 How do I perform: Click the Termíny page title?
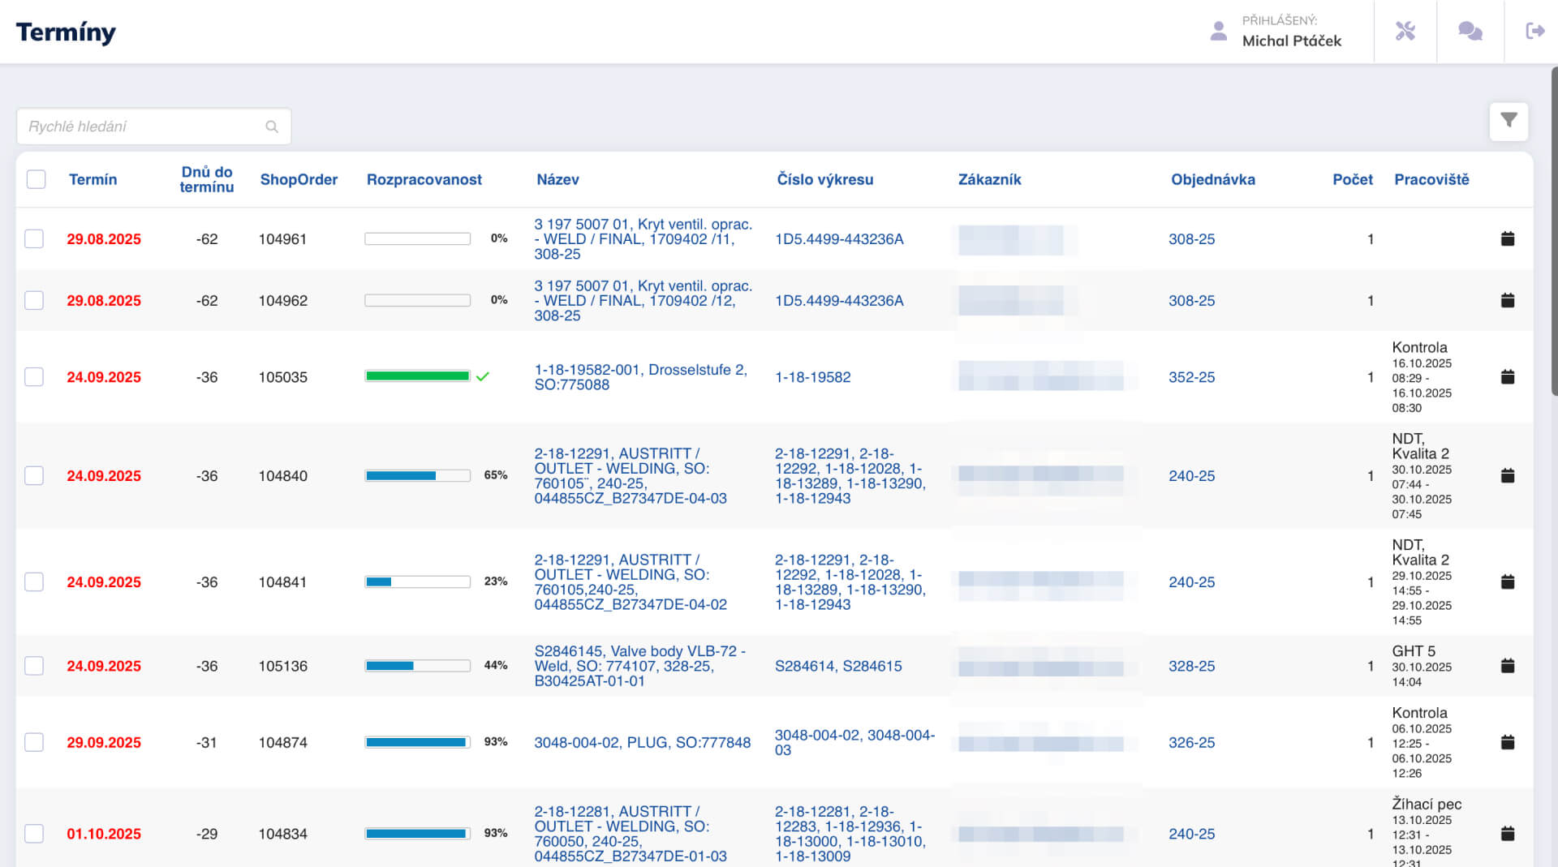tap(66, 32)
